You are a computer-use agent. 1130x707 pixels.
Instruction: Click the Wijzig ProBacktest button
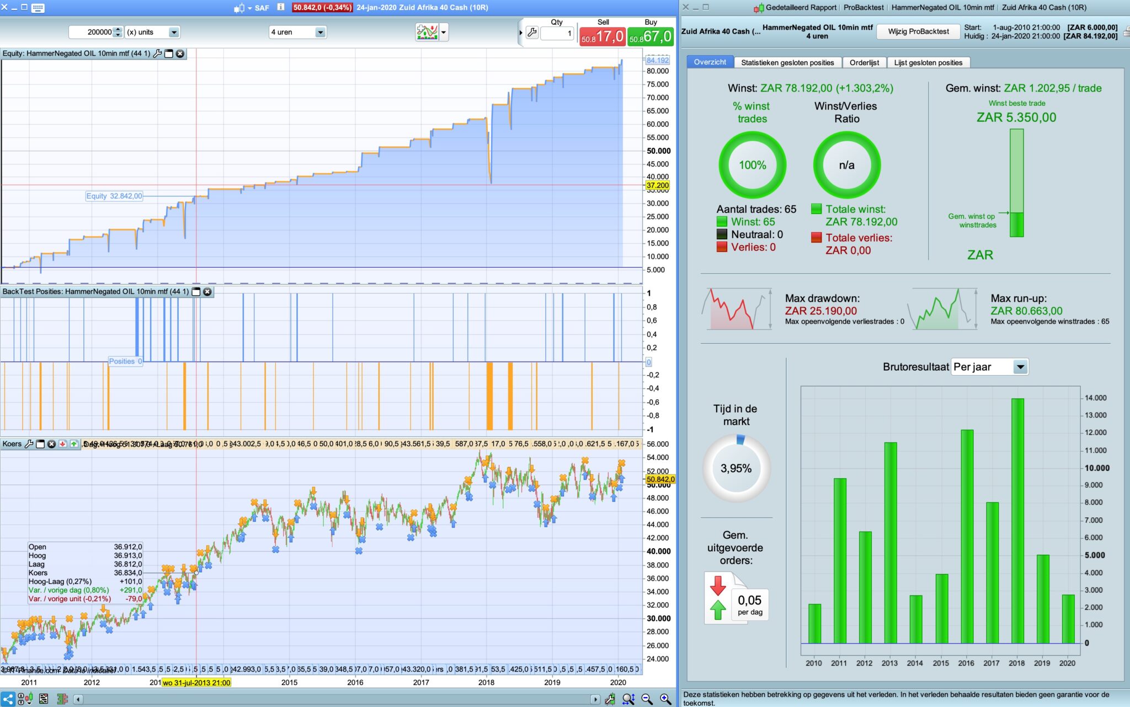pos(918,31)
